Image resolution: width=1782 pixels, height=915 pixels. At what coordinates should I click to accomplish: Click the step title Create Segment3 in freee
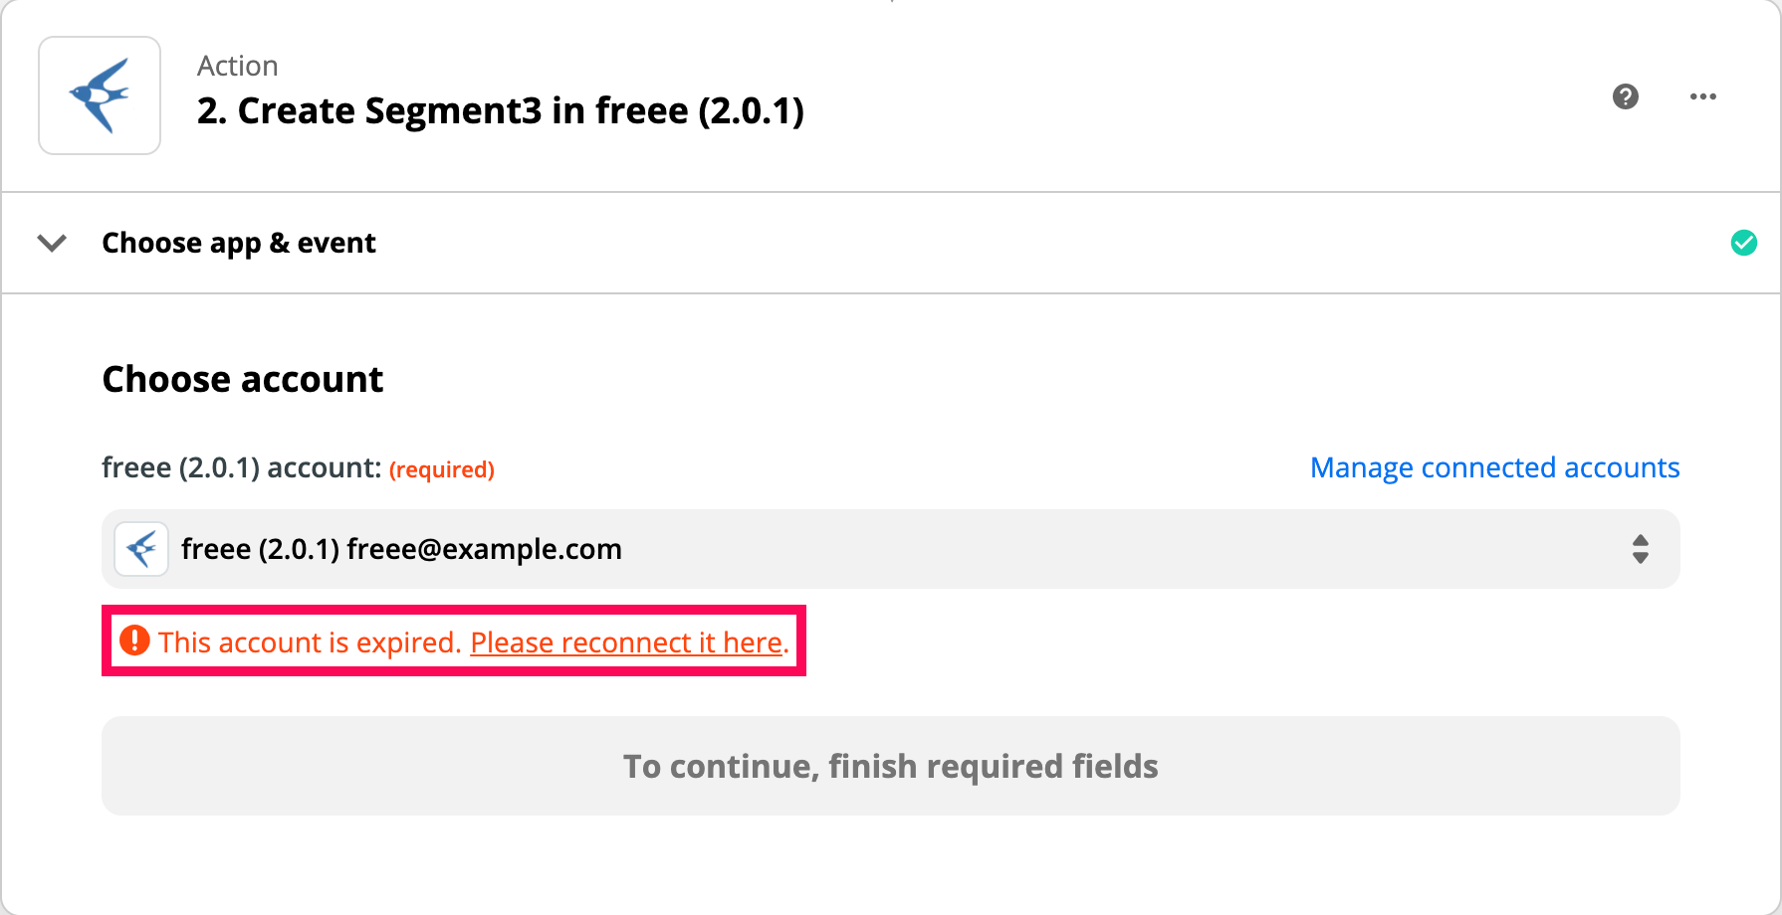click(x=501, y=110)
